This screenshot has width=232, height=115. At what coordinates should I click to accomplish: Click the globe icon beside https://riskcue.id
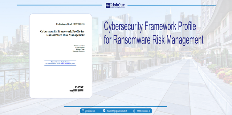tap(134, 111)
